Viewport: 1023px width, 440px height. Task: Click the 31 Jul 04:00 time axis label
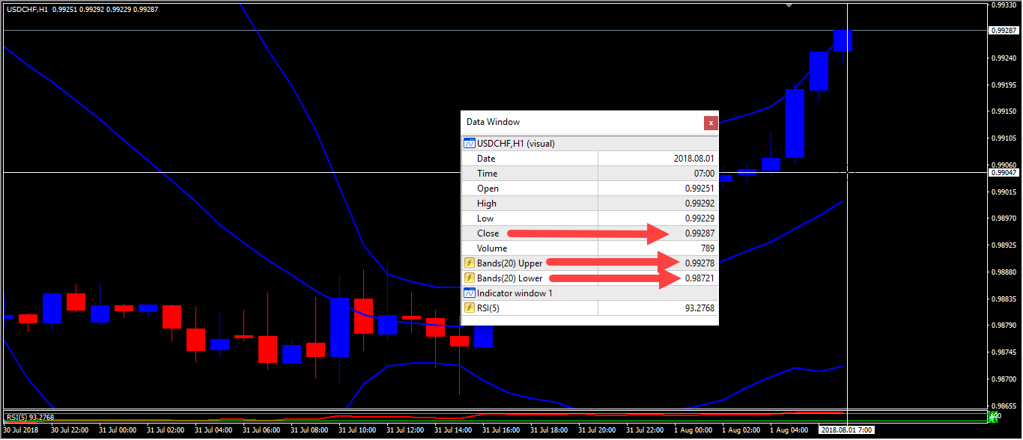pyautogui.click(x=213, y=430)
